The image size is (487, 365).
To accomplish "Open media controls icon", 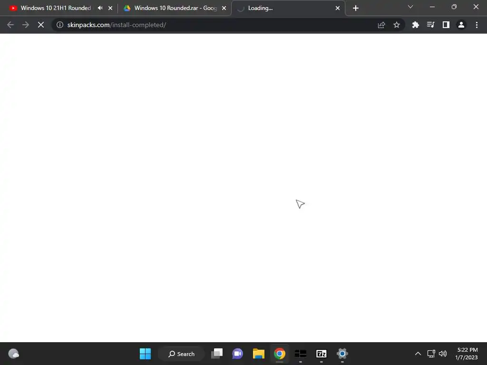I will (430, 25).
